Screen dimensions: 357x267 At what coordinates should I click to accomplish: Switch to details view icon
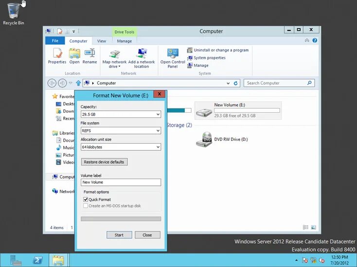pos(305,227)
